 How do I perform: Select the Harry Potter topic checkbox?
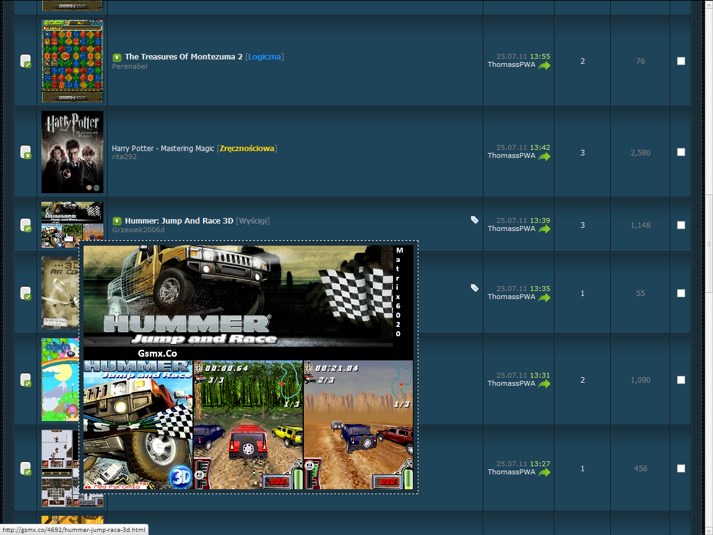(681, 152)
